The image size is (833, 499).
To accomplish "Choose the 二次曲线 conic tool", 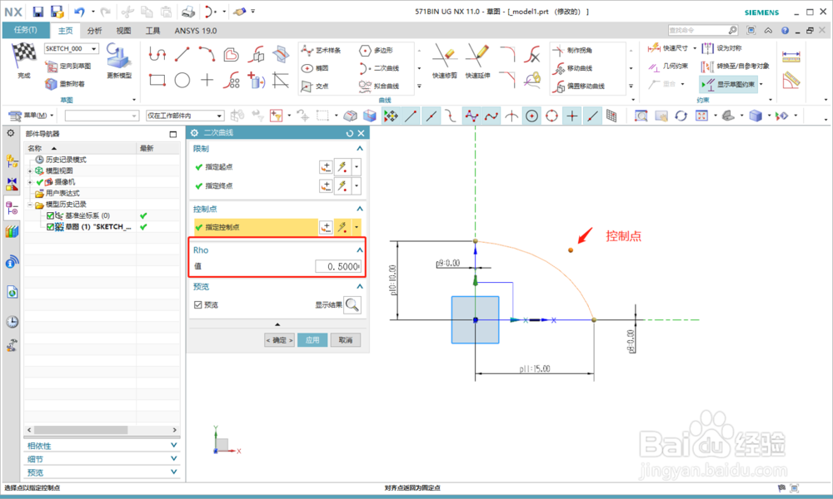I will (x=379, y=68).
